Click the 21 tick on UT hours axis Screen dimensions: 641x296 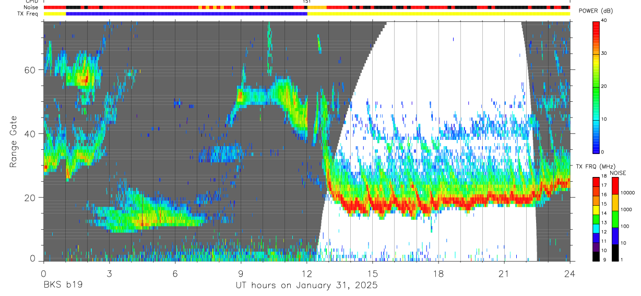coord(504,274)
